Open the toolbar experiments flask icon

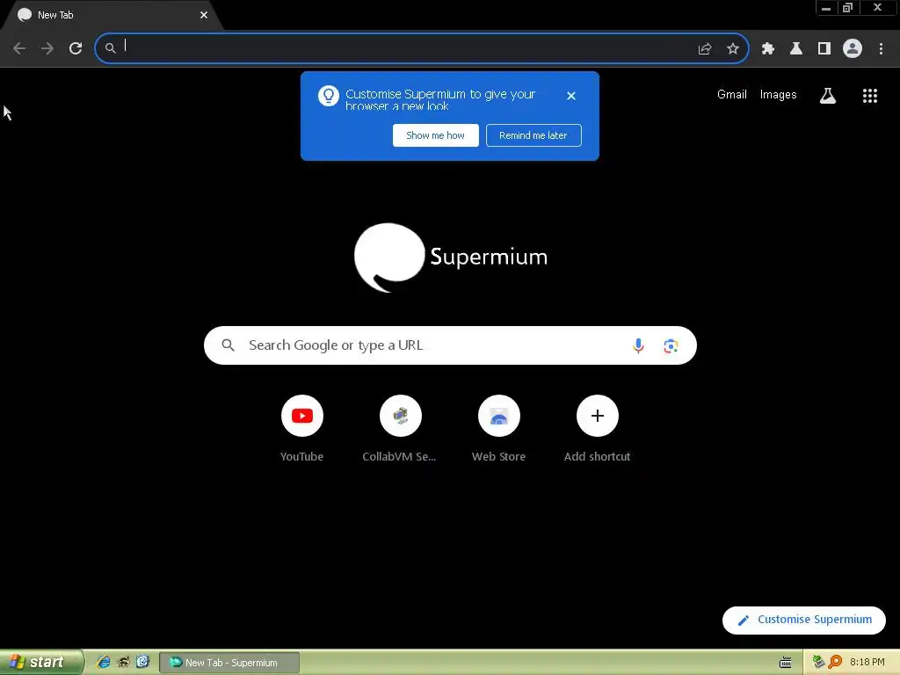(x=796, y=49)
